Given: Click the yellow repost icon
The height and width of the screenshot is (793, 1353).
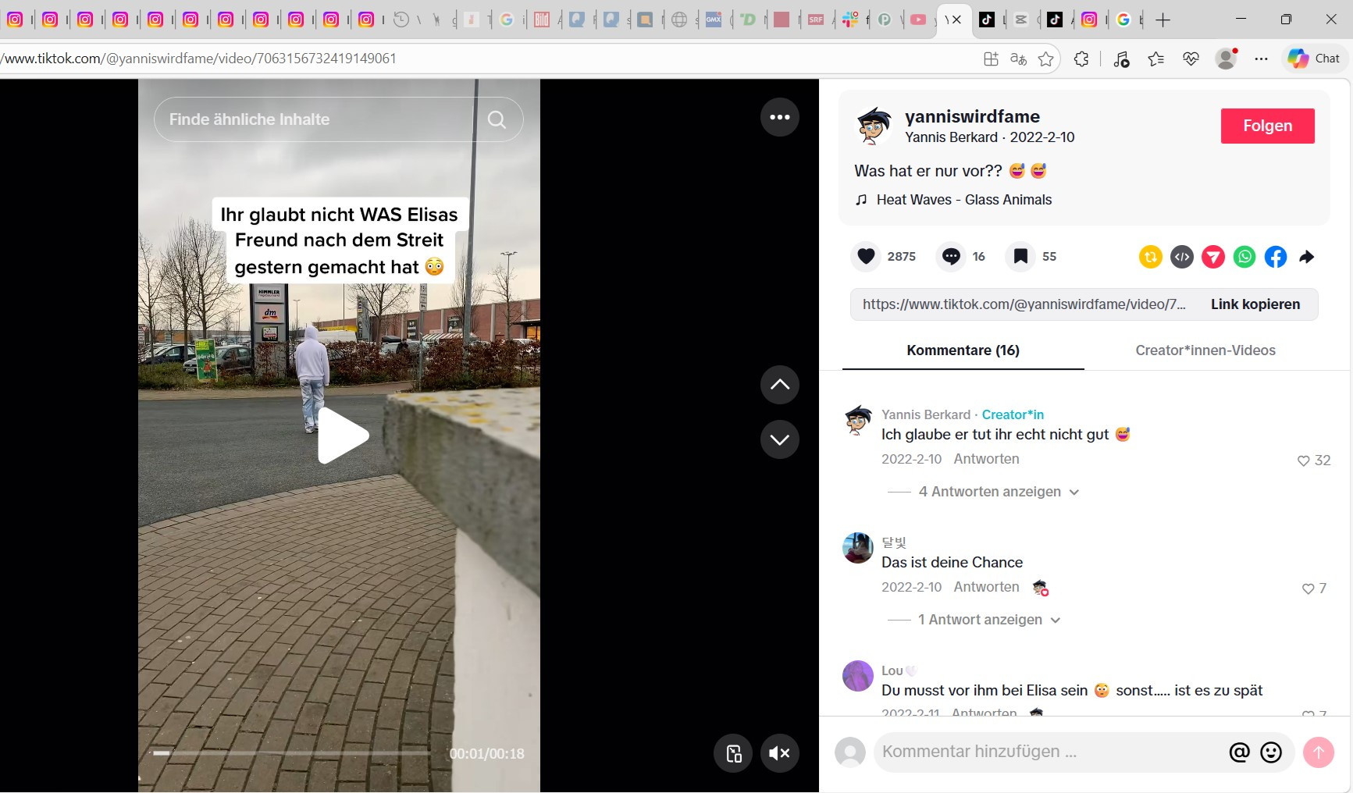Looking at the screenshot, I should pos(1151,257).
